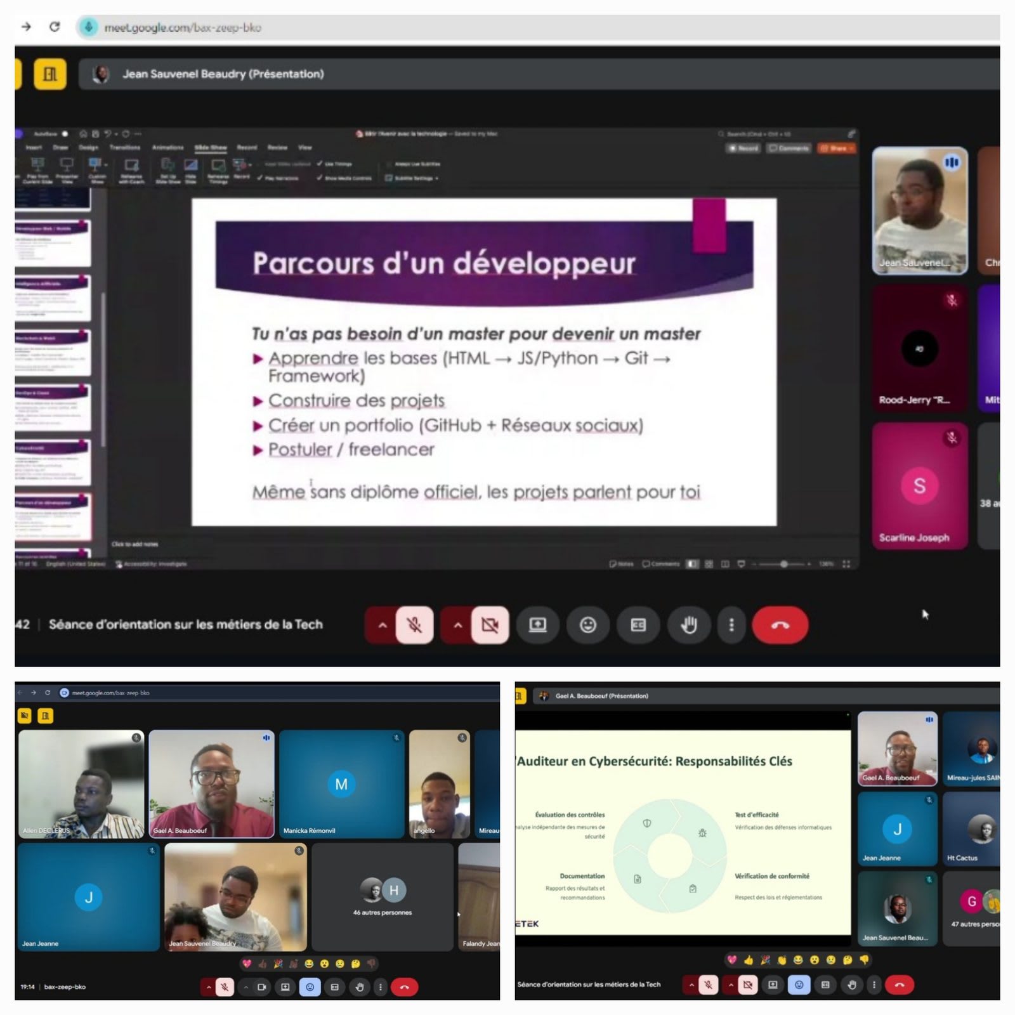
Task: Leave call in the bottom-right Meet window
Action: (900, 985)
